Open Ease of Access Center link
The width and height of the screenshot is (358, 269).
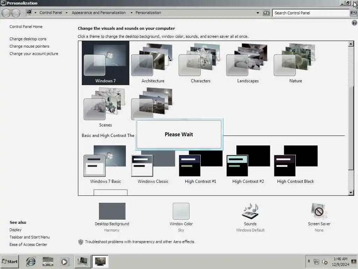pos(28,244)
